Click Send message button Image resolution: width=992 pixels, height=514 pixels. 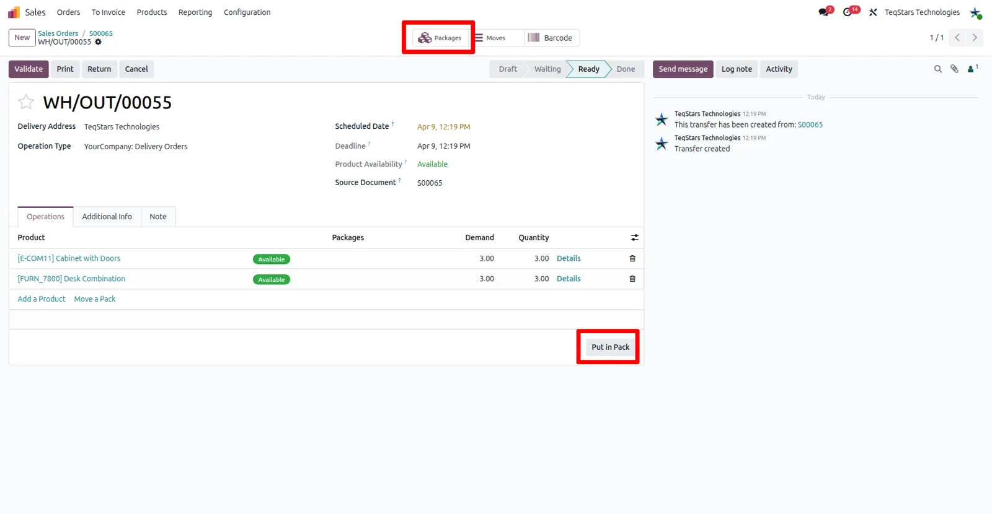pyautogui.click(x=683, y=69)
